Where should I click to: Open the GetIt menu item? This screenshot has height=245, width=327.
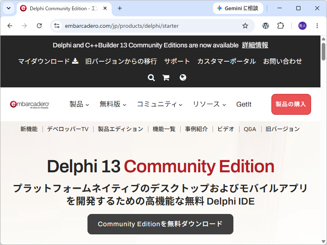[x=244, y=104]
